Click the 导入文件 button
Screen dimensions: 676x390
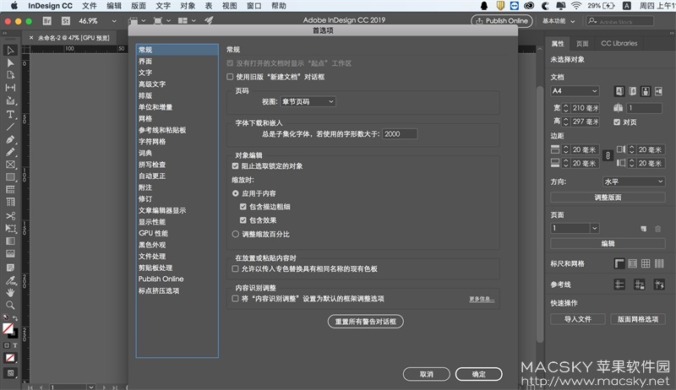(578, 319)
